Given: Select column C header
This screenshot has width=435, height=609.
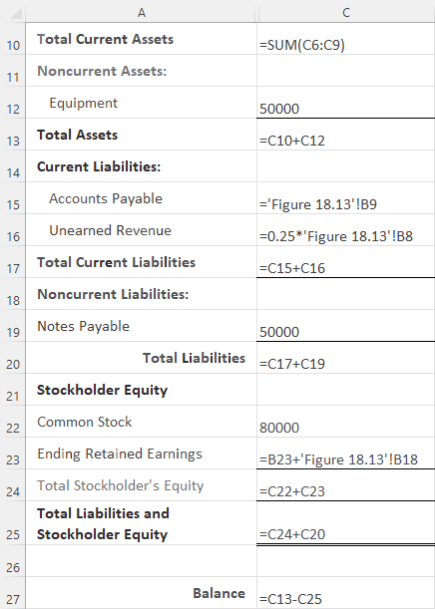Looking at the screenshot, I should [346, 13].
